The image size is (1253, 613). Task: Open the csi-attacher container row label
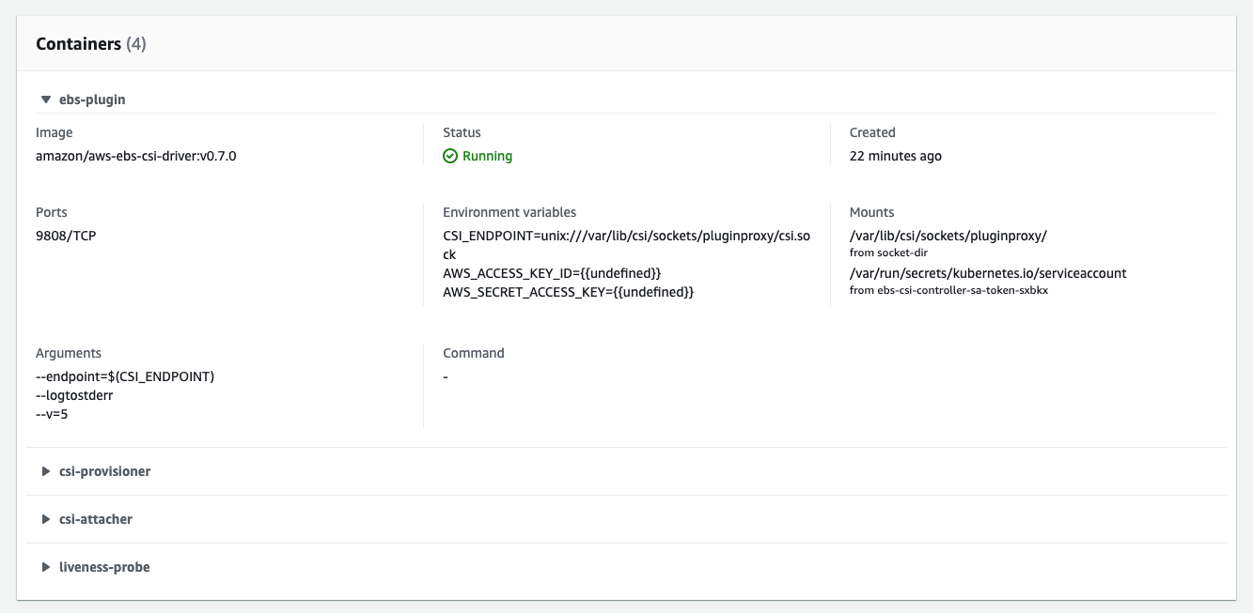[95, 519]
